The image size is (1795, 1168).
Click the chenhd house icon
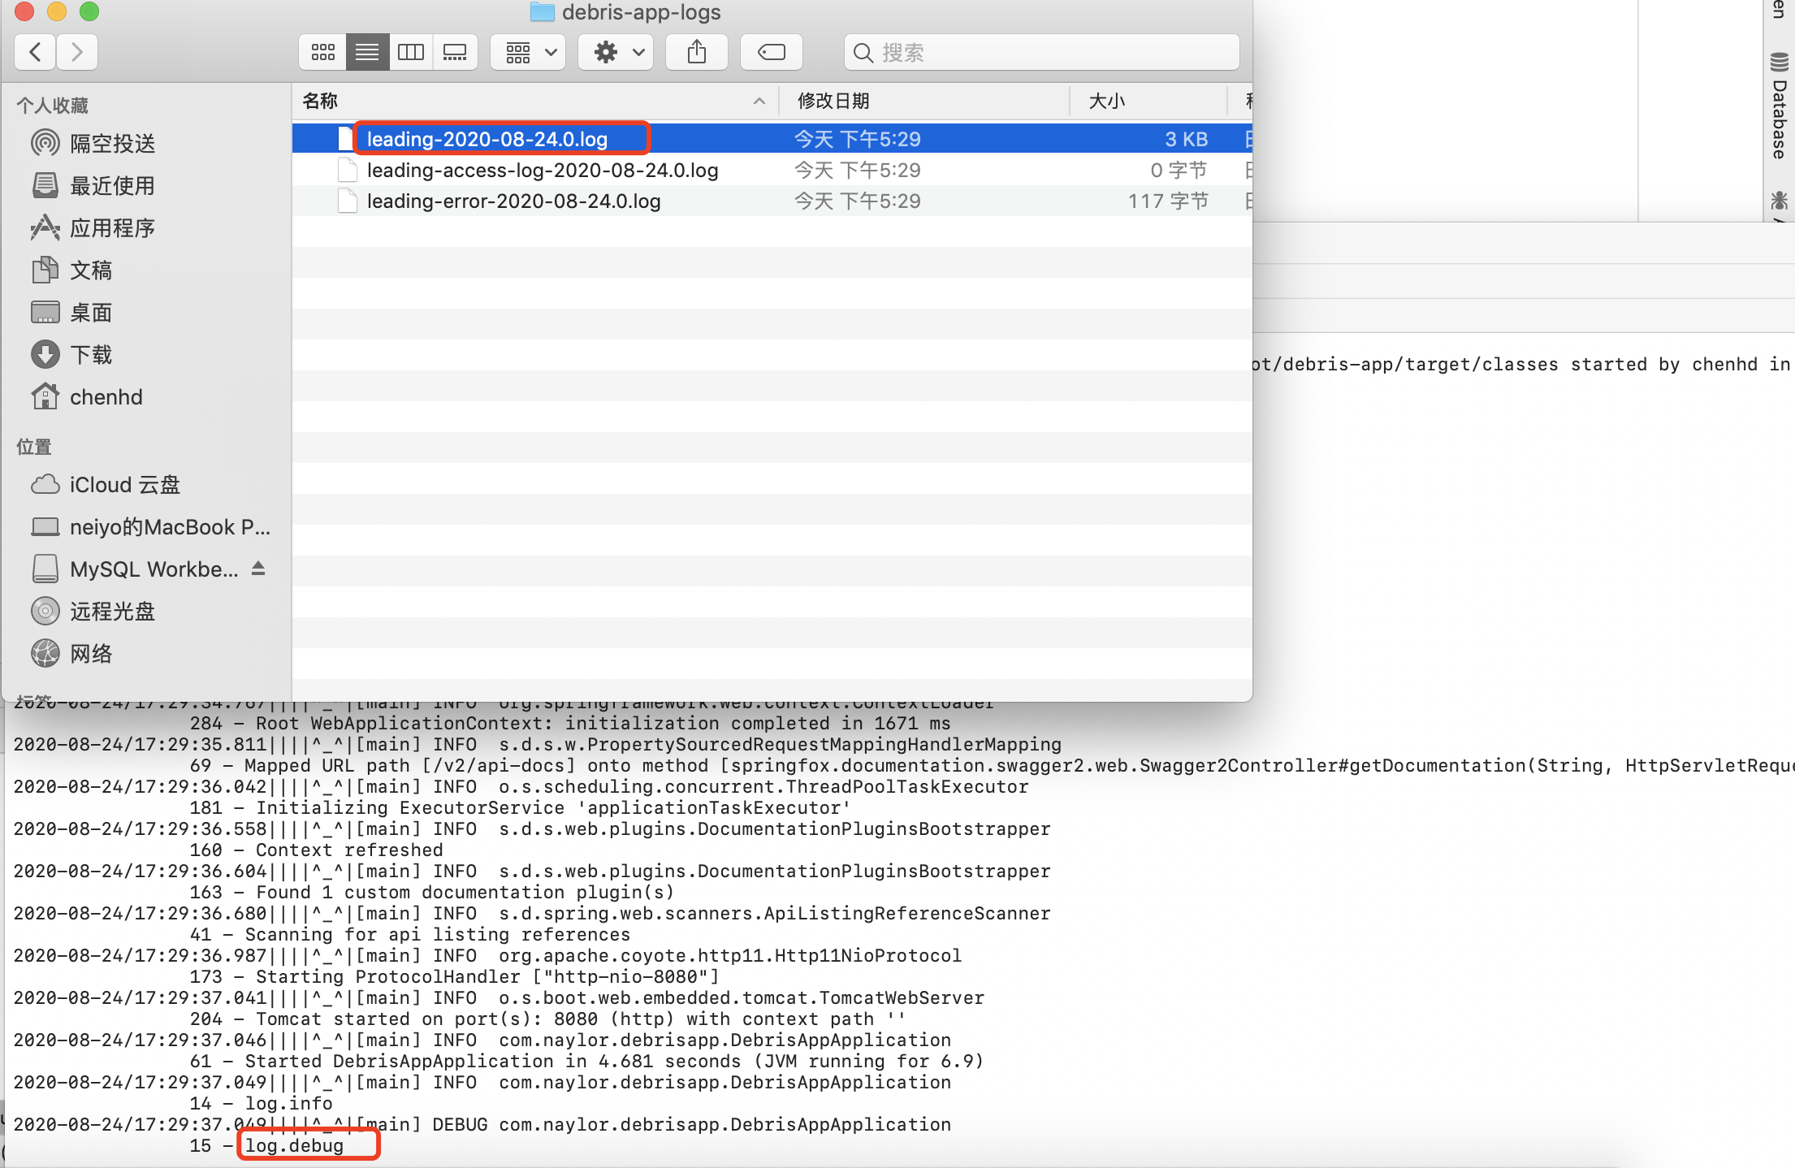[45, 396]
